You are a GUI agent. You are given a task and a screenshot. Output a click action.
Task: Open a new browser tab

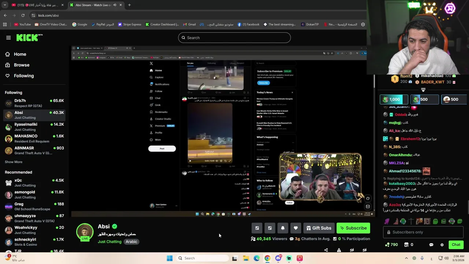pos(129,5)
